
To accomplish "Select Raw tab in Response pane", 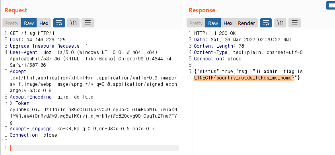I will [x=213, y=23].
